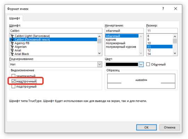
Task: Click the Calibri font name field
Action: 56,31
